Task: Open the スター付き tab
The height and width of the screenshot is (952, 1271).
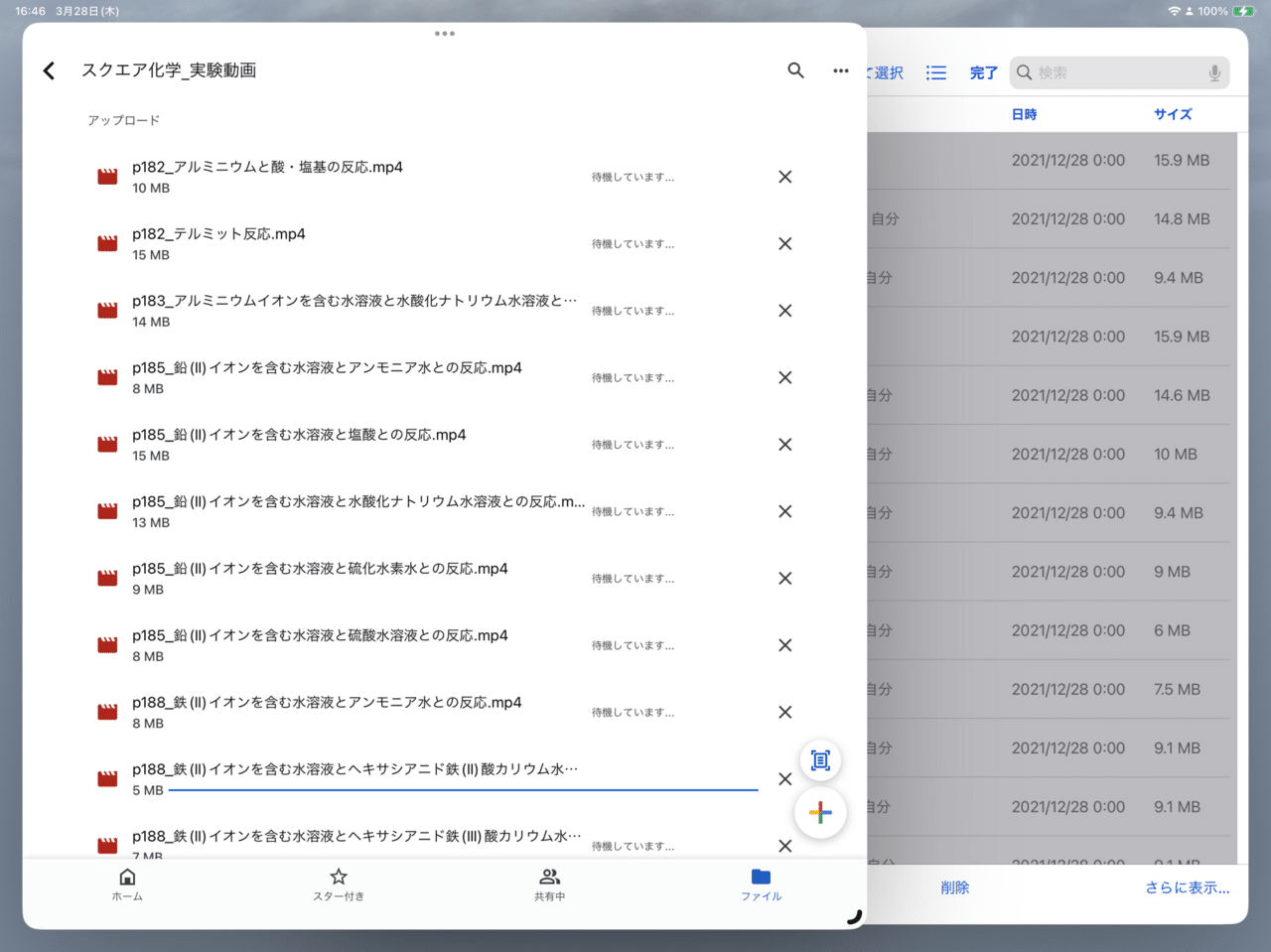Action: (x=339, y=884)
